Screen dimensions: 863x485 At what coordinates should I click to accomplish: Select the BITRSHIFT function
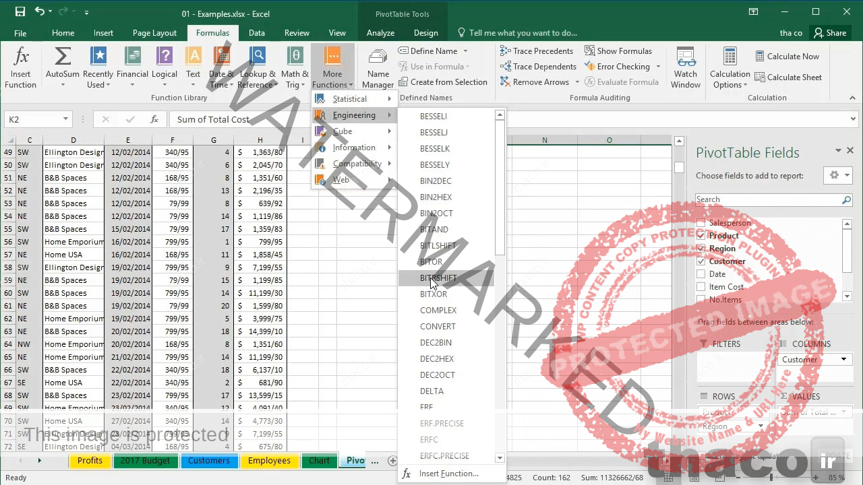pyautogui.click(x=446, y=278)
